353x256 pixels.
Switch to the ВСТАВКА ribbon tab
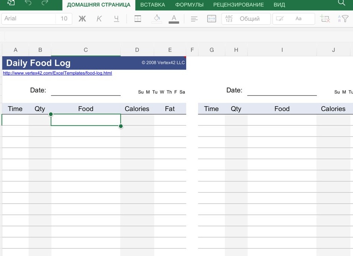point(153,5)
